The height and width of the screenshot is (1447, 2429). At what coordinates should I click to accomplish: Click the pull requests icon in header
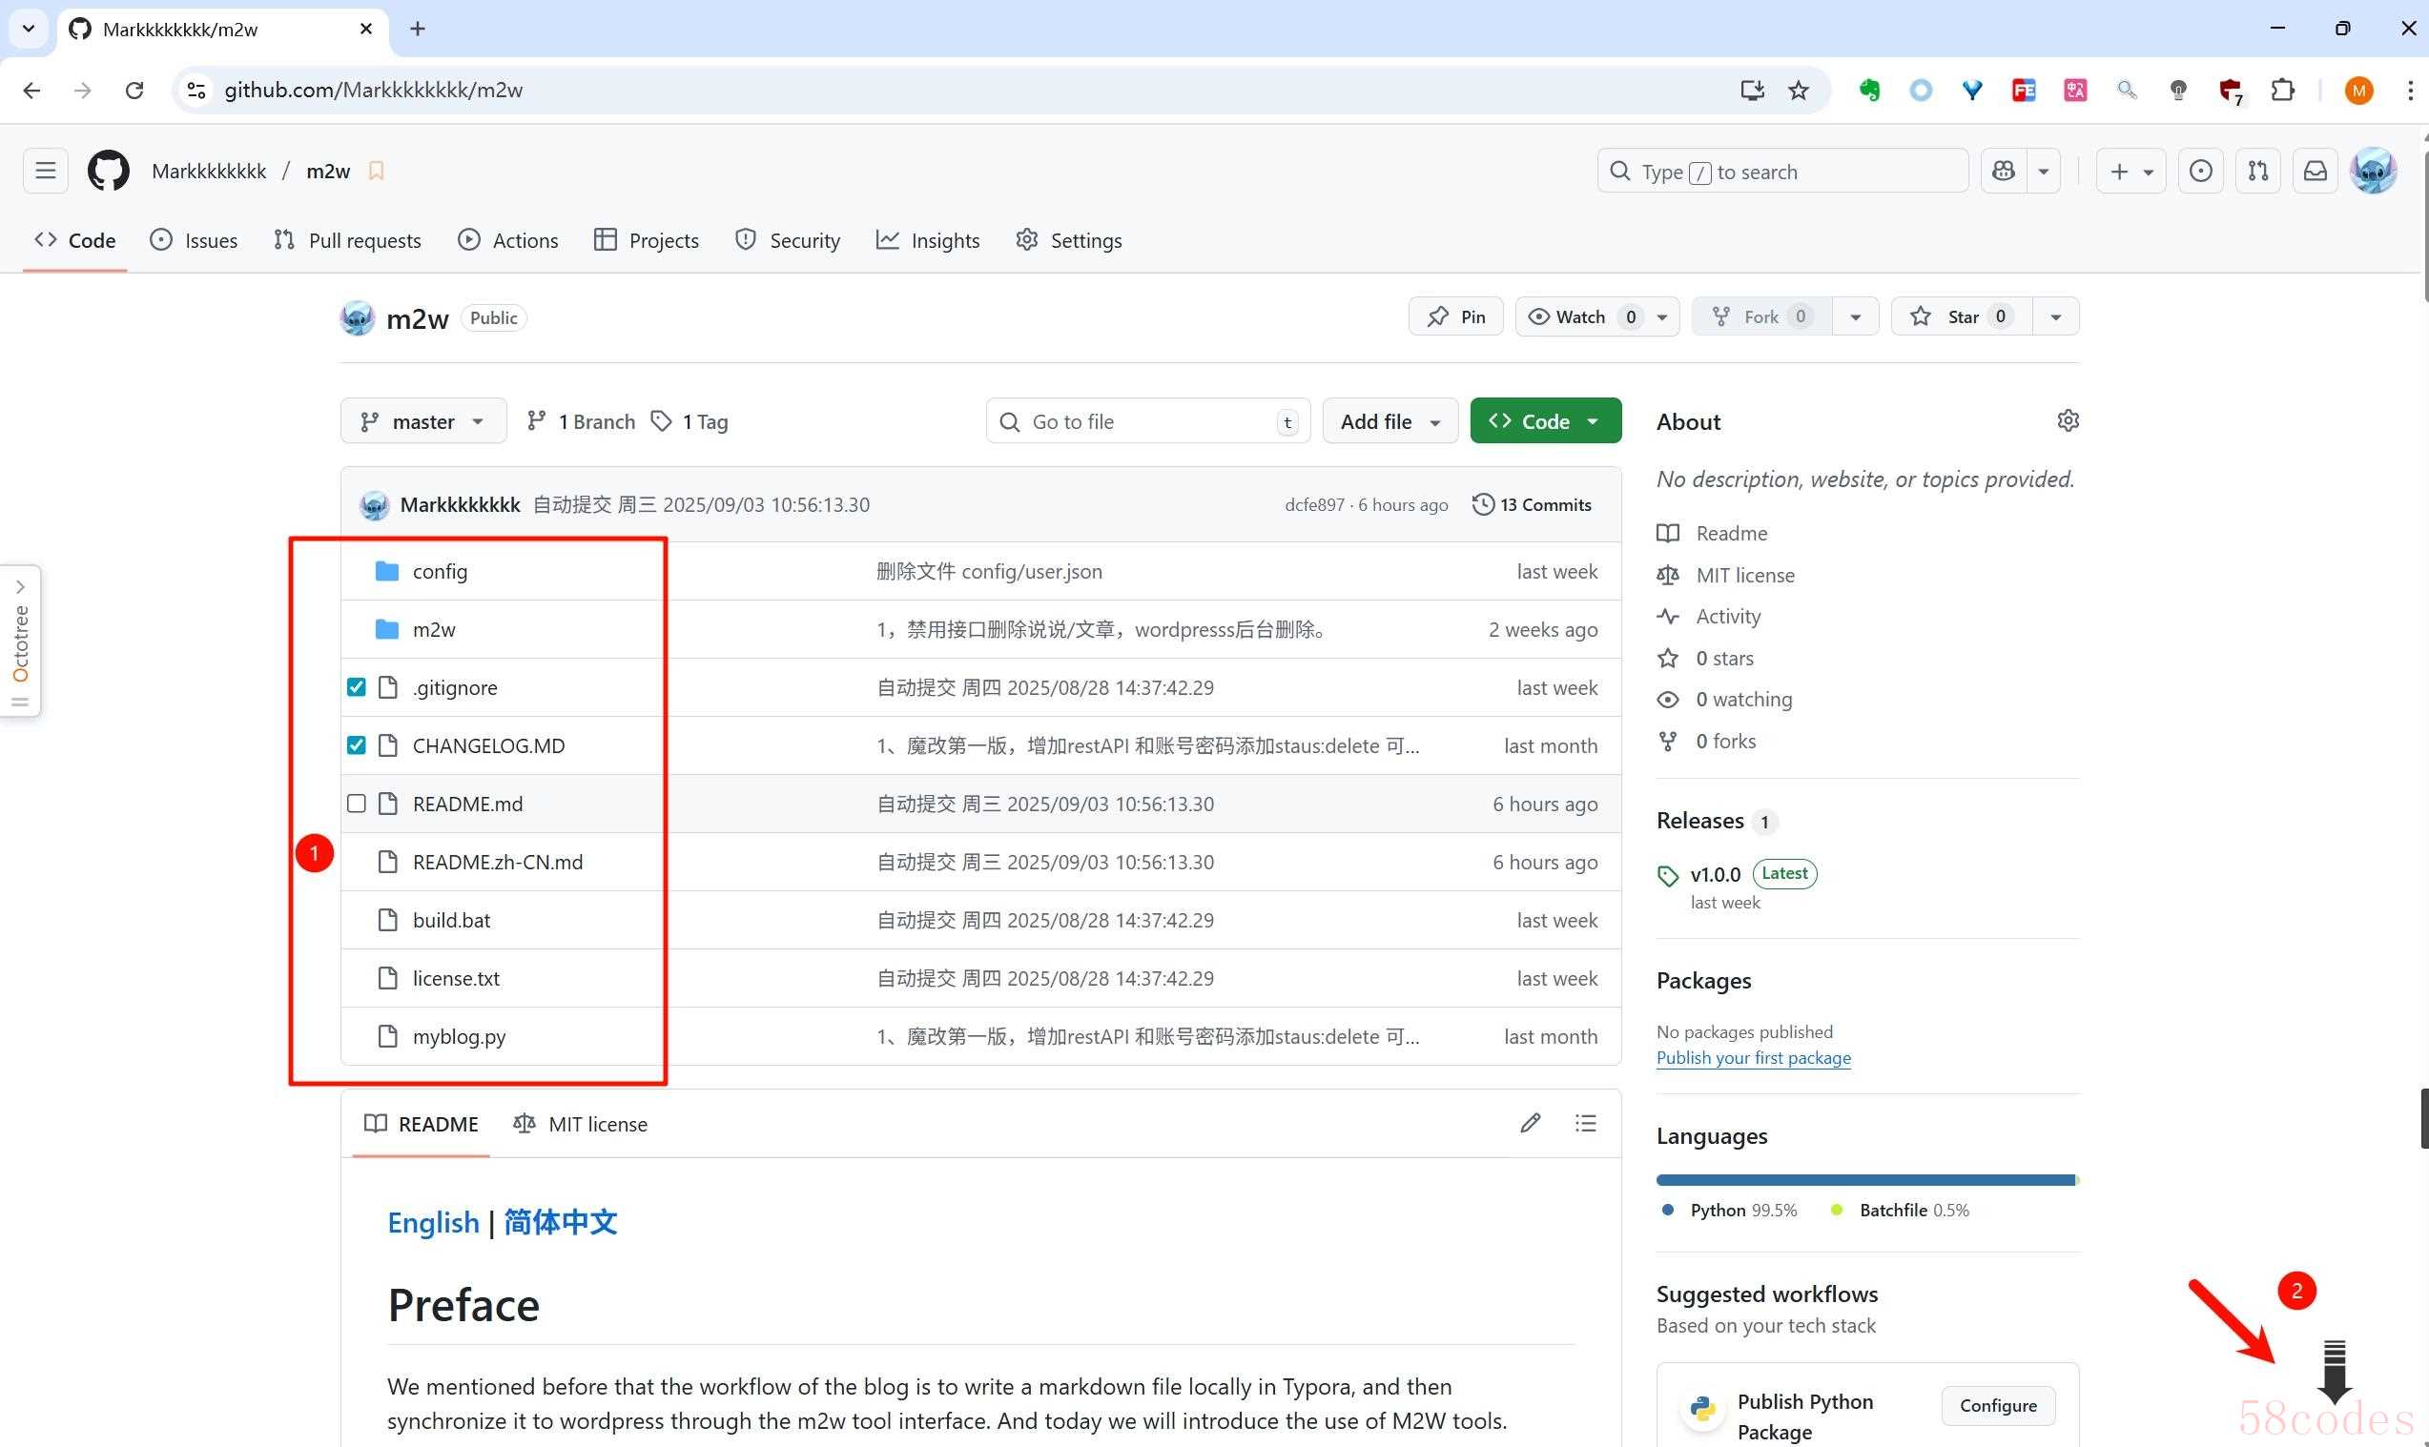[2257, 172]
